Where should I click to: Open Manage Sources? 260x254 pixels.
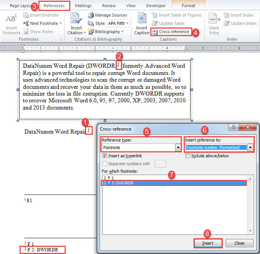[107, 15]
